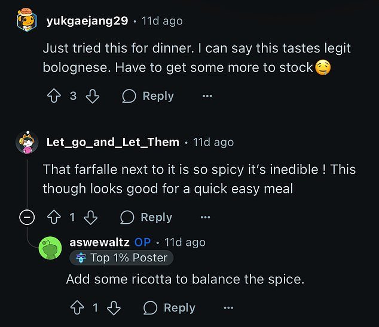Open more options on Let_go_and_Let_Them's comment
Viewport: 379px width, 327px height.
tap(205, 217)
